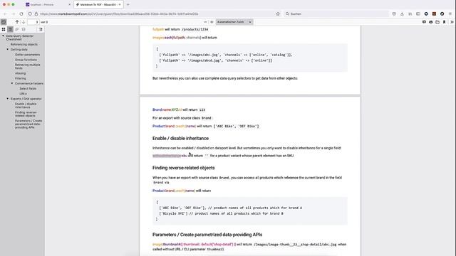This screenshot has height=256, width=456.
Task: Go back in browser history
Action: click(5, 14)
